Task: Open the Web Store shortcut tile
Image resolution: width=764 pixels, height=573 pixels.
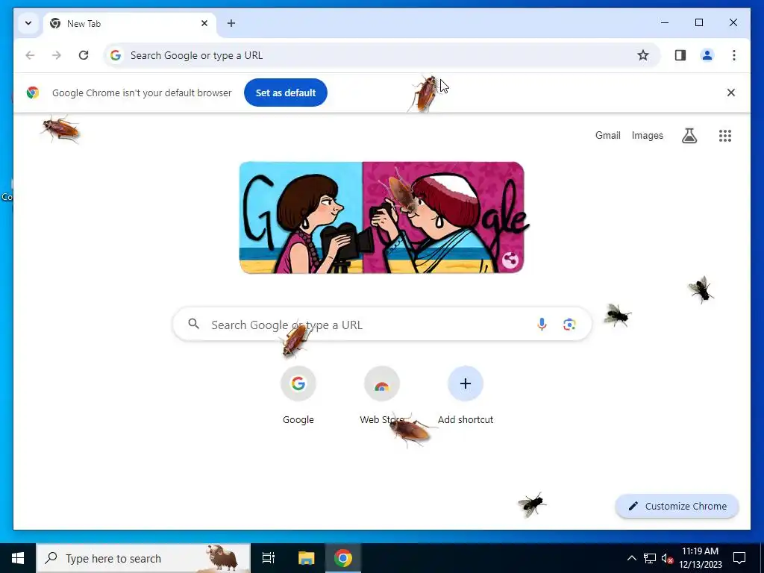Action: [382, 396]
